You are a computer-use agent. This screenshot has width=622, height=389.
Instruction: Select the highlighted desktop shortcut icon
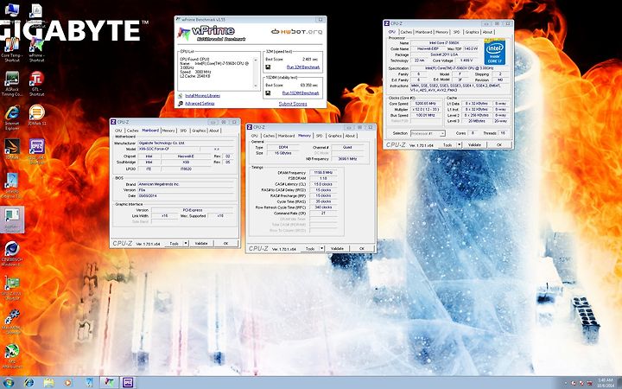coord(12,220)
